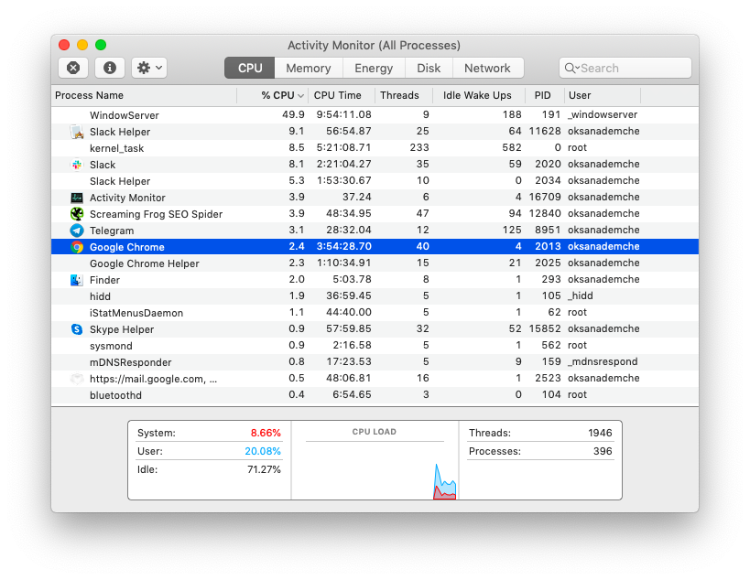Click the Telegram app icon
This screenshot has height=580, width=750.
coord(77,231)
